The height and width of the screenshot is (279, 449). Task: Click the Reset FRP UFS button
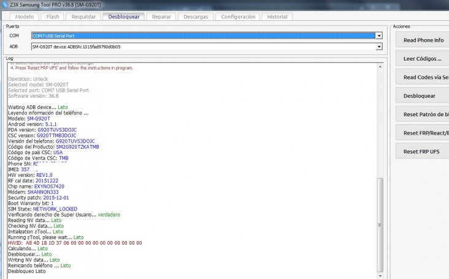point(423,151)
